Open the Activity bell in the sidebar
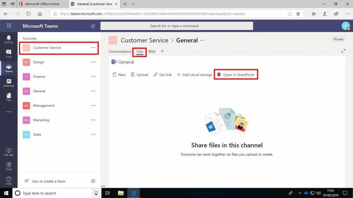The width and height of the screenshot is (353, 198). click(9, 39)
